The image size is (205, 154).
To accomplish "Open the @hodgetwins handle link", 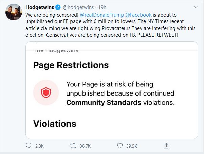I will 78,7.
